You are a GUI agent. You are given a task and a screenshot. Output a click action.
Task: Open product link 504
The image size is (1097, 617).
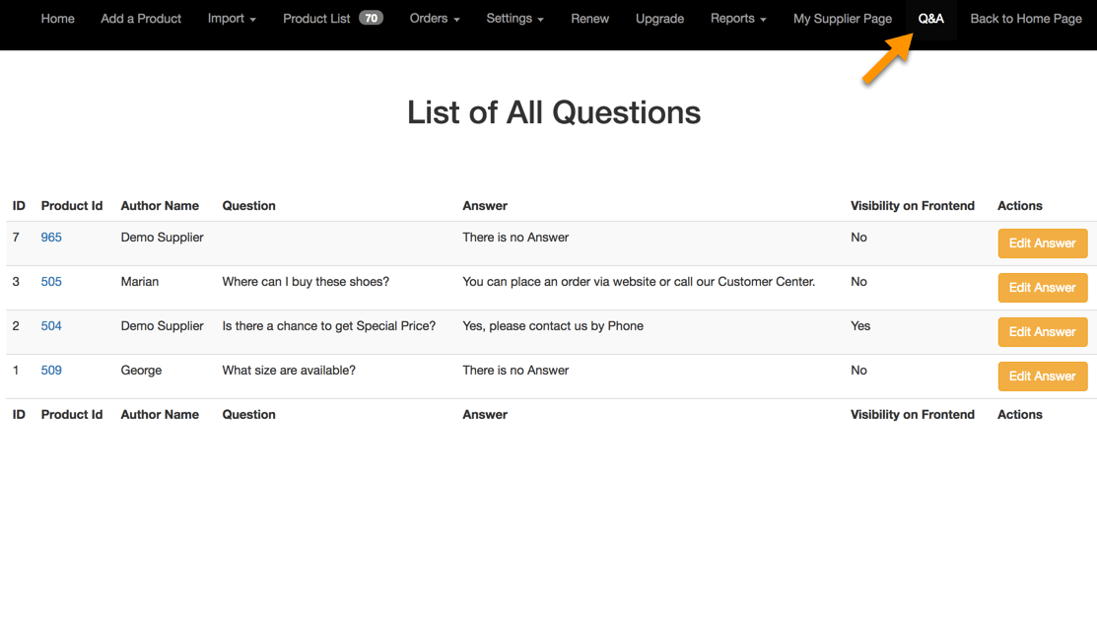pyautogui.click(x=51, y=326)
